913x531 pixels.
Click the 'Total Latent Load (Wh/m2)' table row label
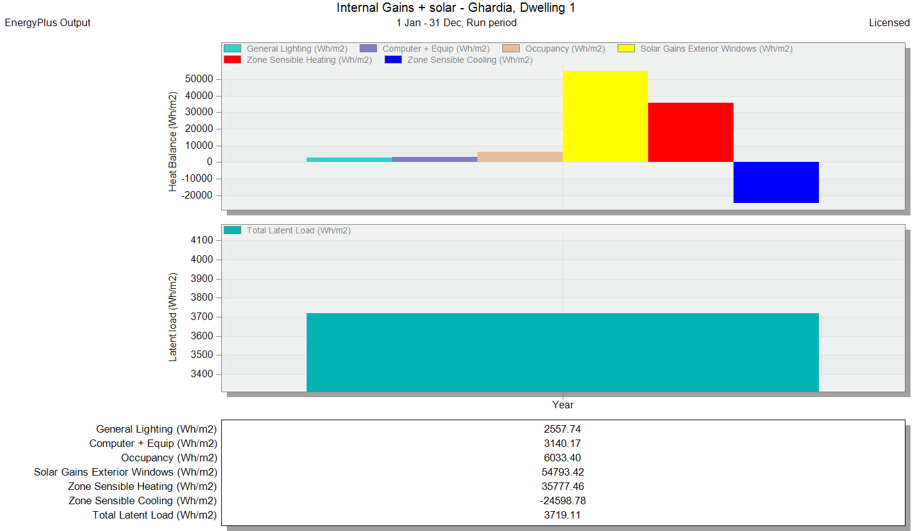[x=155, y=515]
